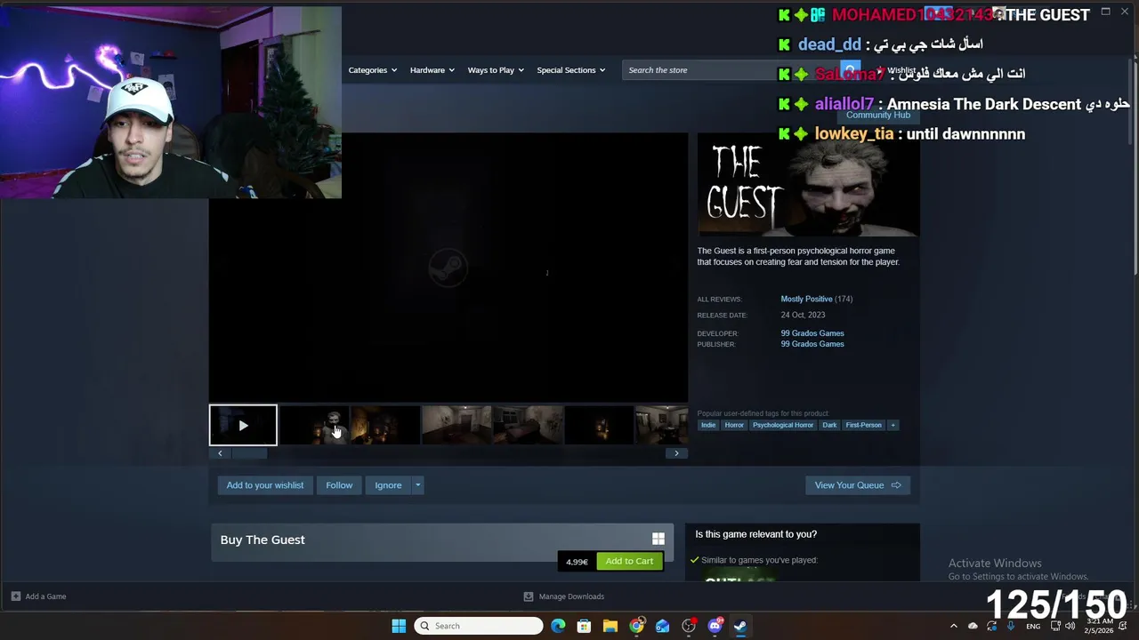1139x640 pixels.
Task: Click Add a Game plus icon
Action: 16,596
